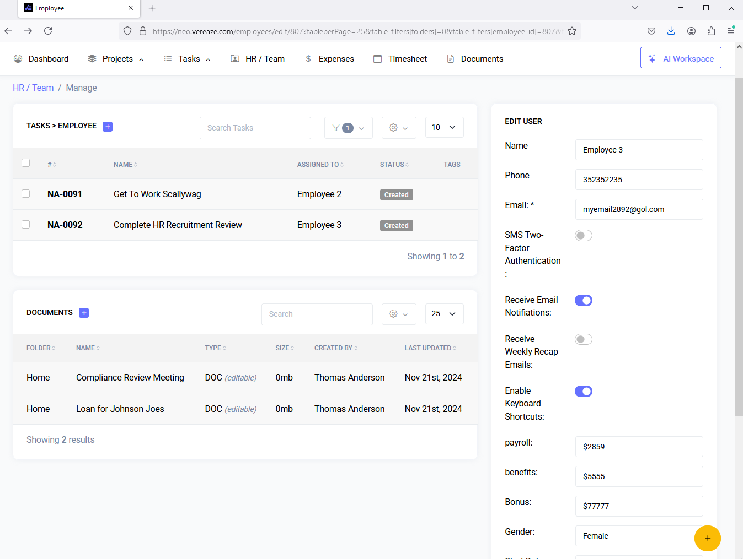Click inside the Search Tasks field

pos(255,127)
